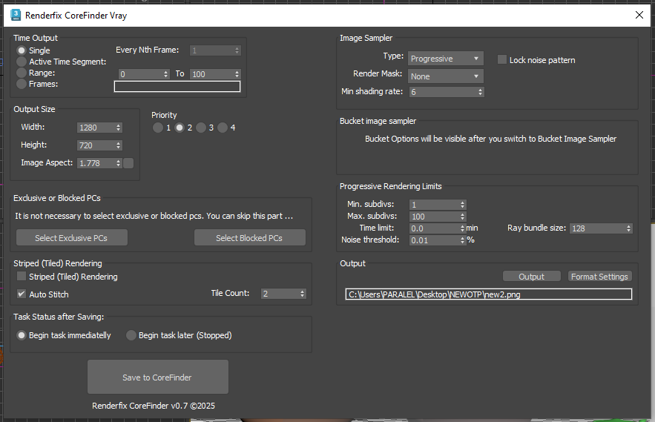
Task: Select Active Time Segment radio button
Action: (22, 62)
